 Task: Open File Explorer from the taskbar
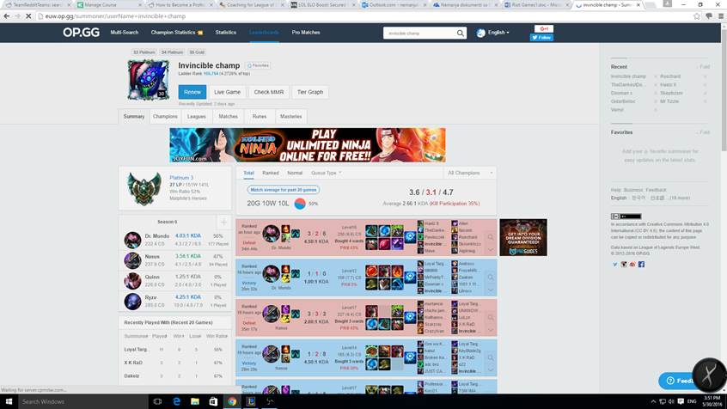(x=195, y=401)
